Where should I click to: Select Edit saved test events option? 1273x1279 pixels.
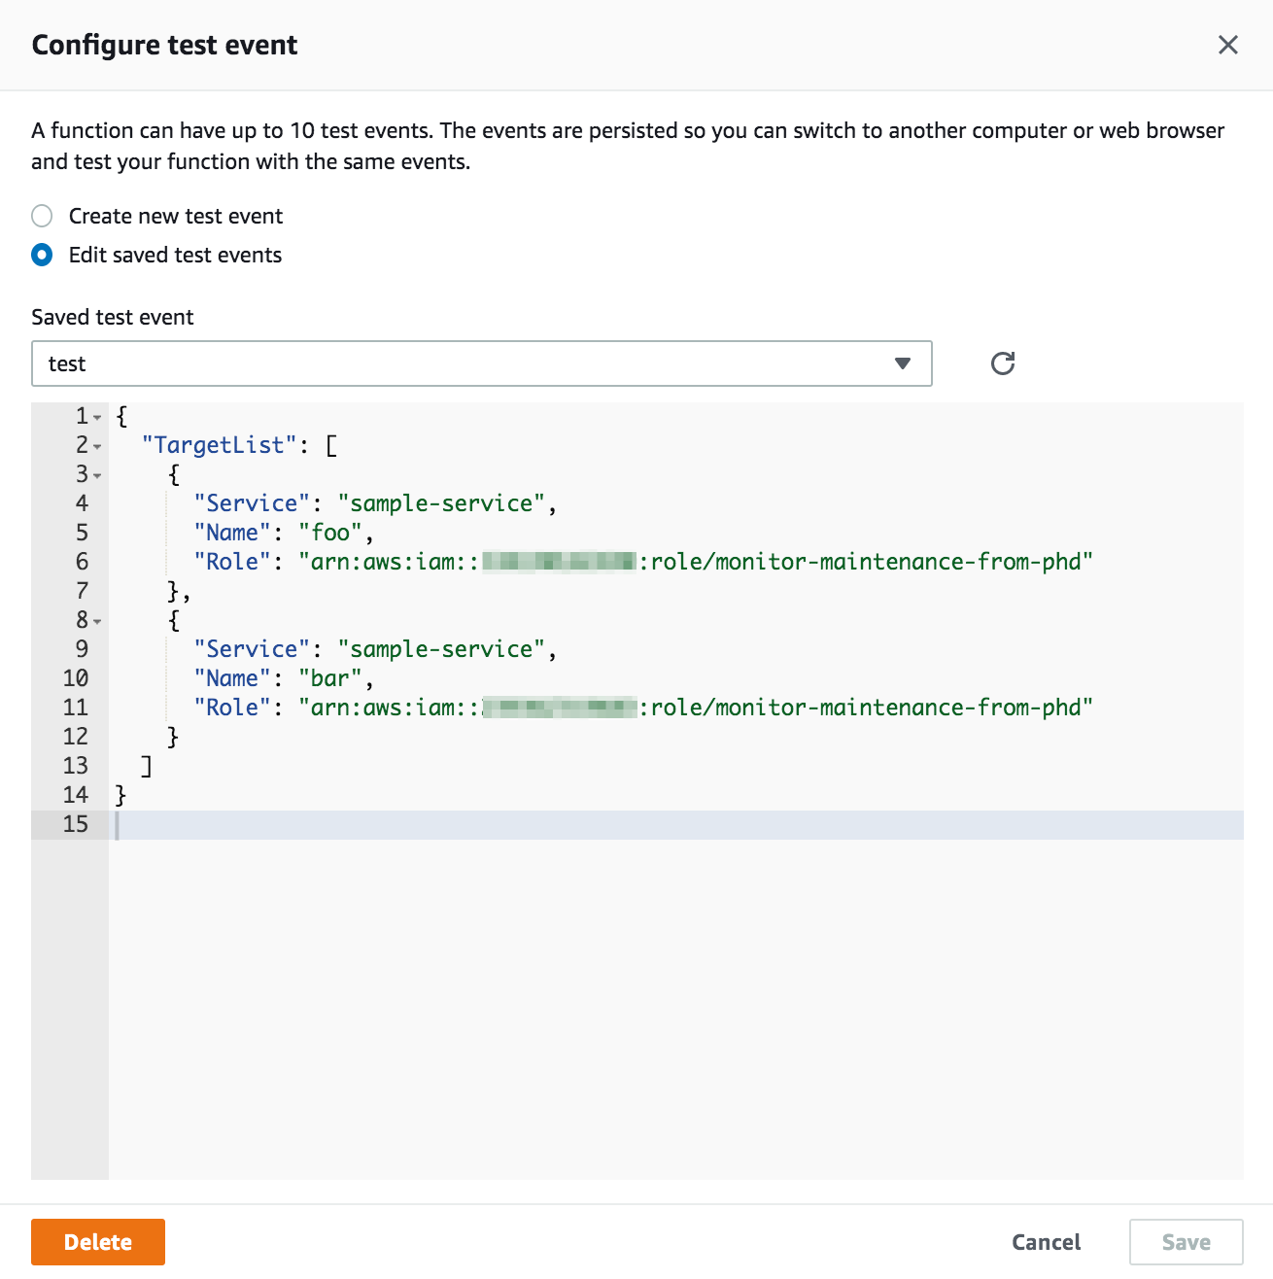pos(42,255)
